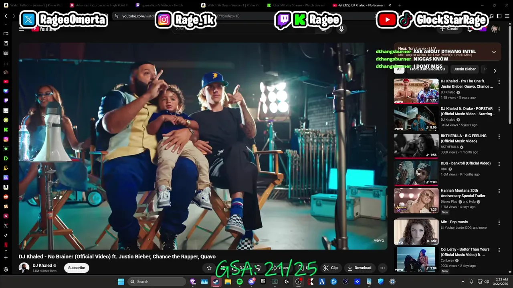Switch to Arkansas Razorbacks vs High Point tab

tap(99, 5)
